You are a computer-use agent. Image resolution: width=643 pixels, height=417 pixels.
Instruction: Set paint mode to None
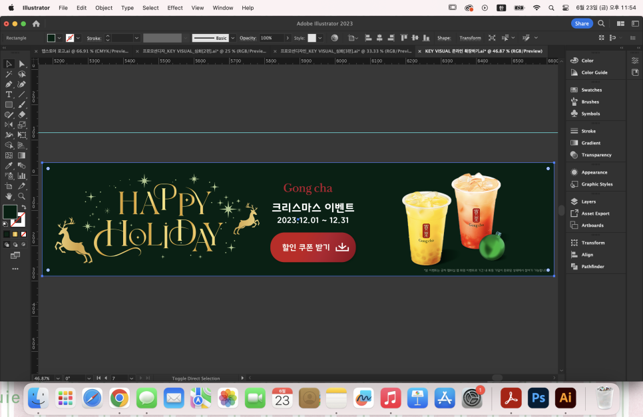[x=23, y=234]
